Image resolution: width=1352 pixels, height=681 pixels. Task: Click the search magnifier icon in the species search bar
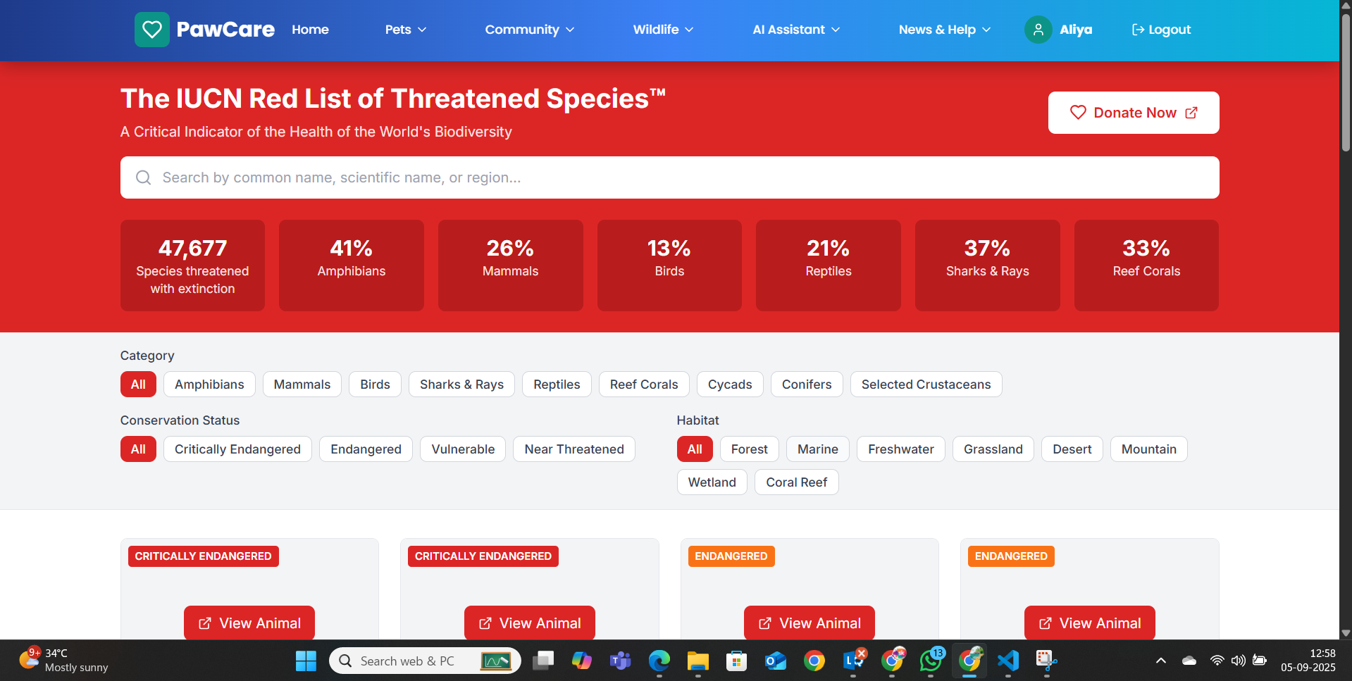pos(144,177)
